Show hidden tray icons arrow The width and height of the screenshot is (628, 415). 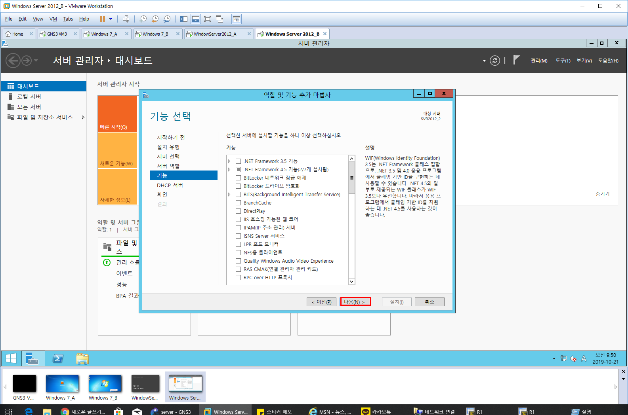(x=554, y=358)
